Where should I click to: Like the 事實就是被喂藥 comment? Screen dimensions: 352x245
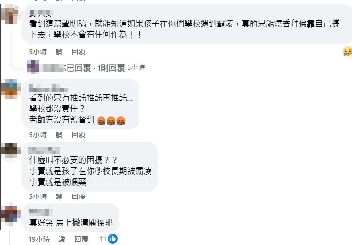59,196
